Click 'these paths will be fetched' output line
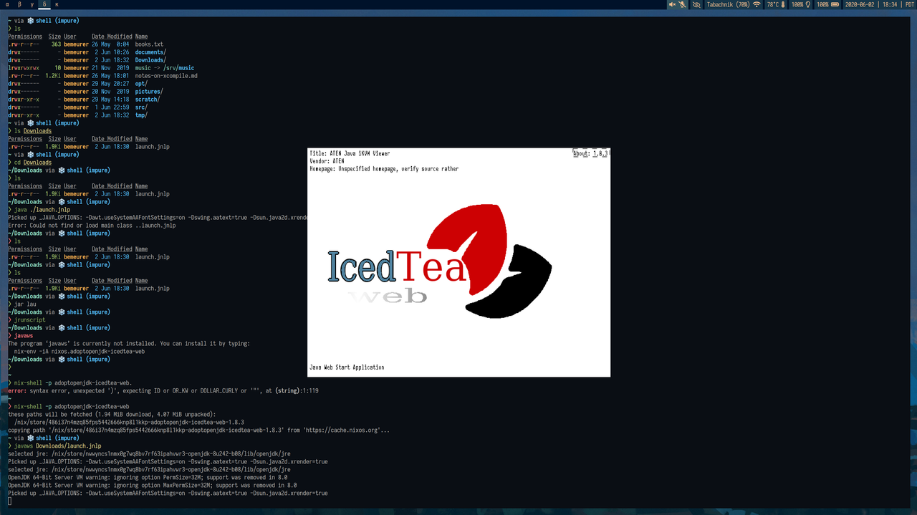Image resolution: width=917 pixels, height=515 pixels. tap(112, 415)
